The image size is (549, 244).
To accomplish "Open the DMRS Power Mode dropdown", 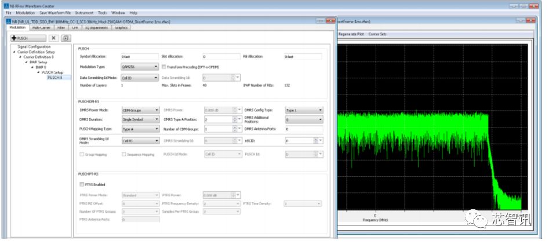I will (140, 110).
